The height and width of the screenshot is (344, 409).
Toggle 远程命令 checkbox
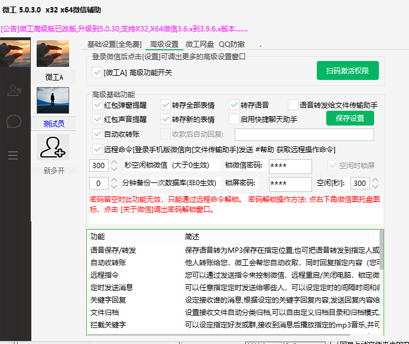coord(98,150)
